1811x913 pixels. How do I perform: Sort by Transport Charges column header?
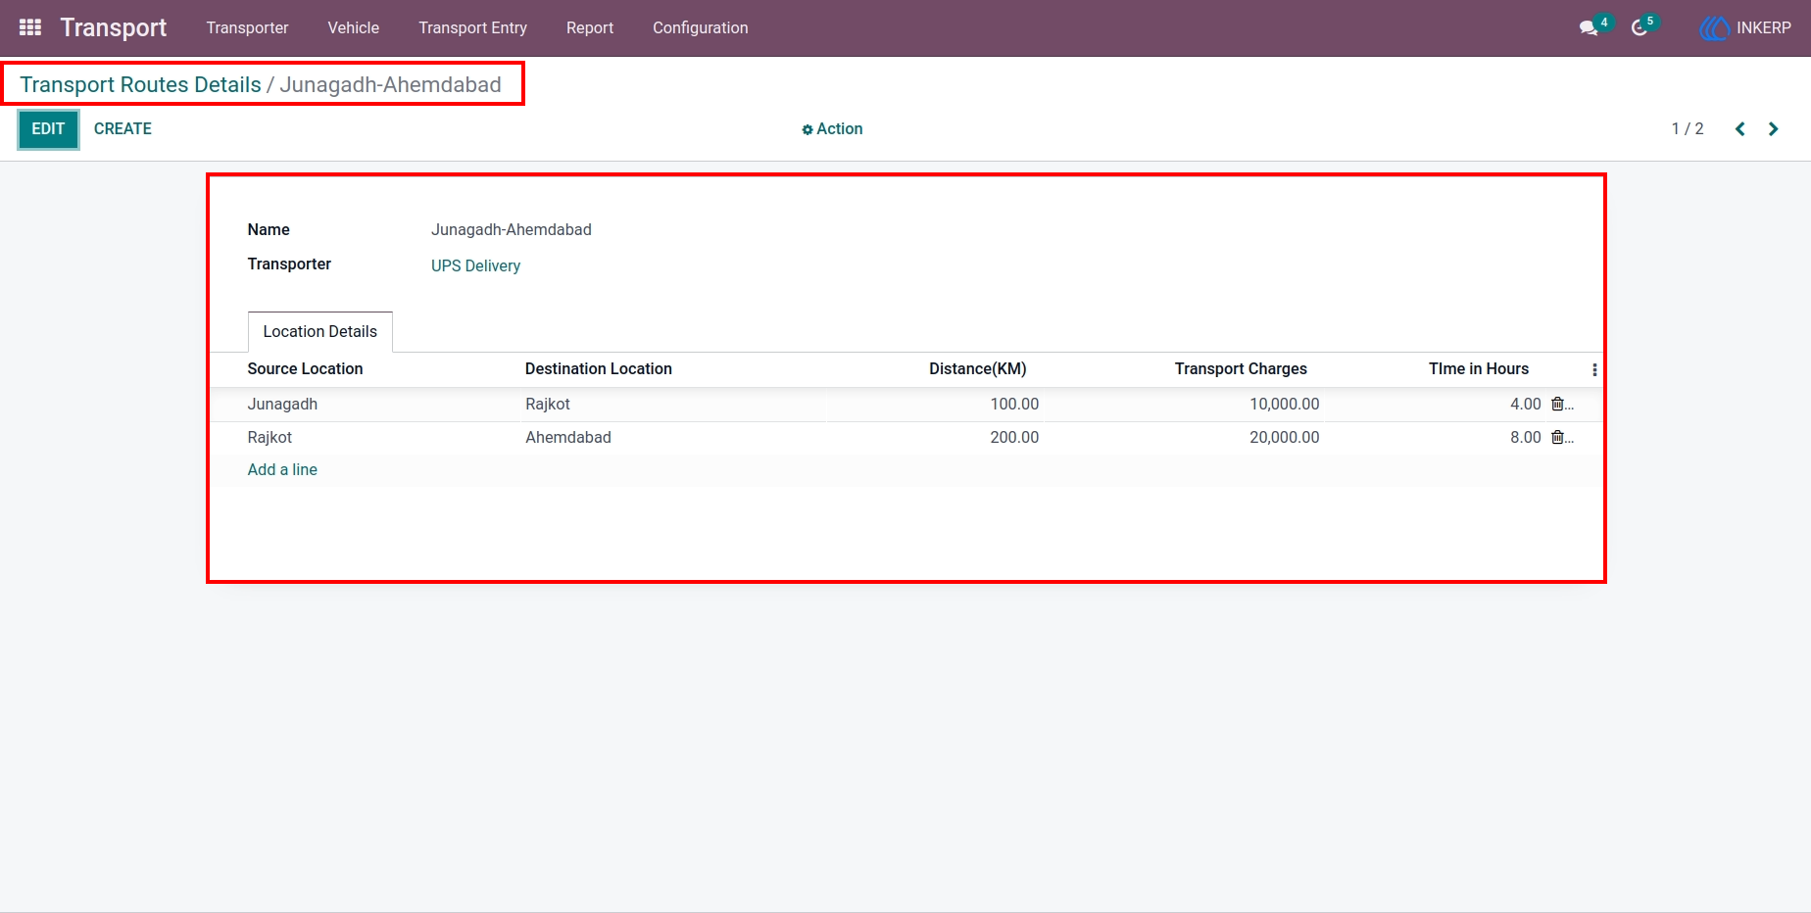(x=1241, y=369)
